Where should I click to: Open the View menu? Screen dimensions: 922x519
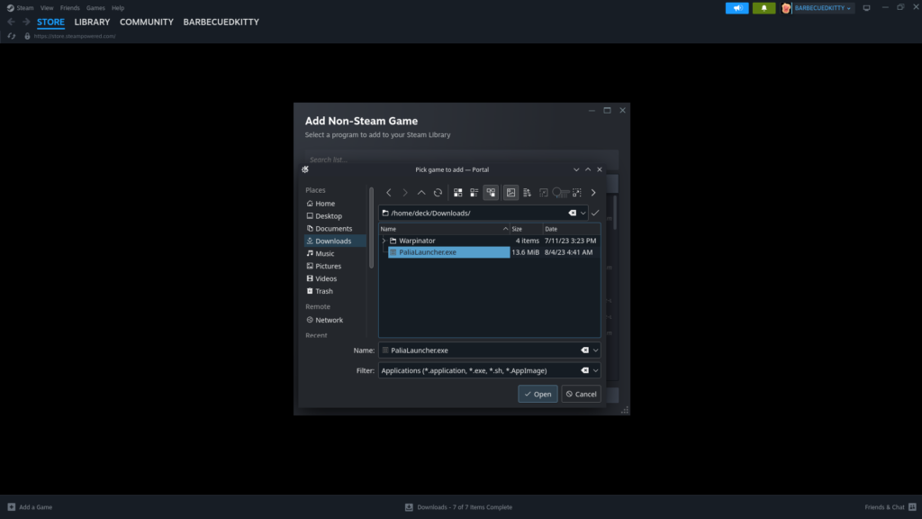pos(47,7)
